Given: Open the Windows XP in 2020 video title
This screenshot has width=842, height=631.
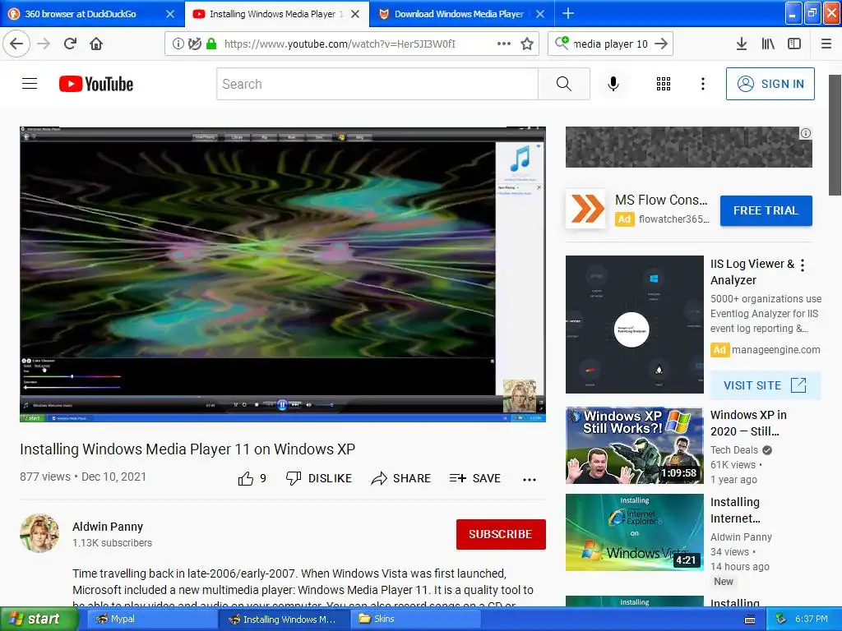Looking at the screenshot, I should [x=748, y=423].
